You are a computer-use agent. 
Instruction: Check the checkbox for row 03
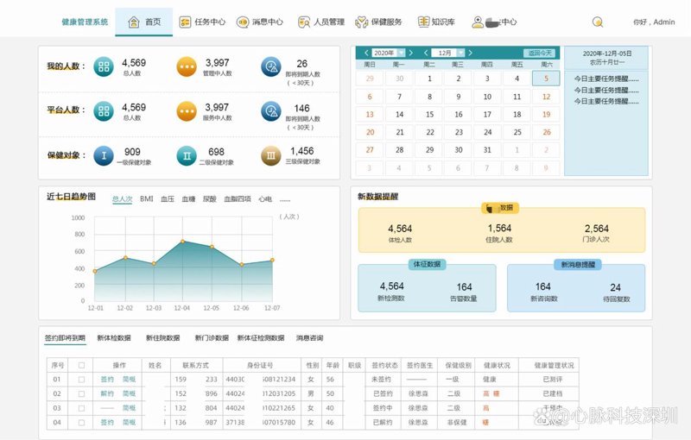tap(81, 408)
